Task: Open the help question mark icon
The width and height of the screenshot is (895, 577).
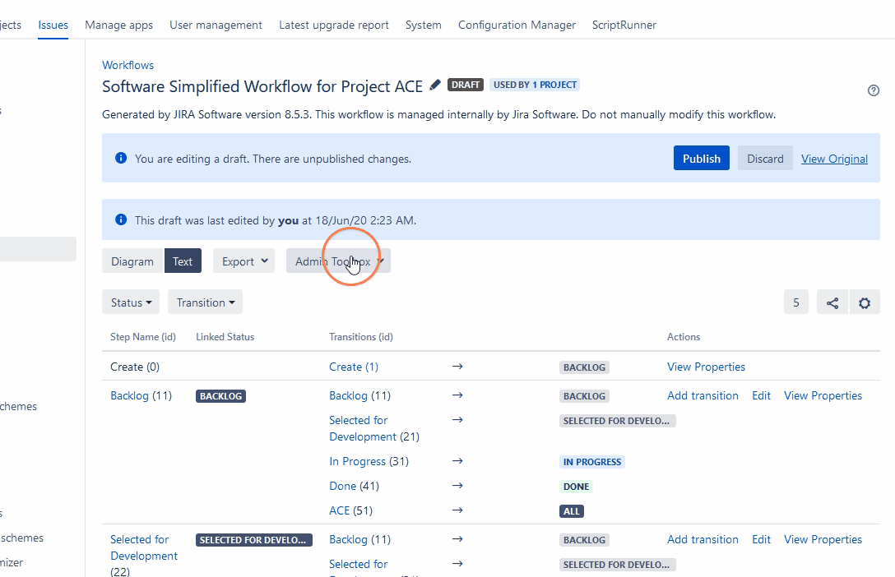Action: pyautogui.click(x=874, y=90)
